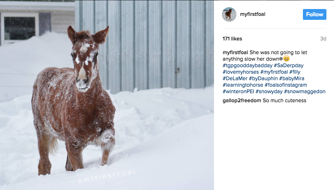Follow the #lovemyhorses hashtag link
The height and width of the screenshot is (190, 334).
coord(241,72)
